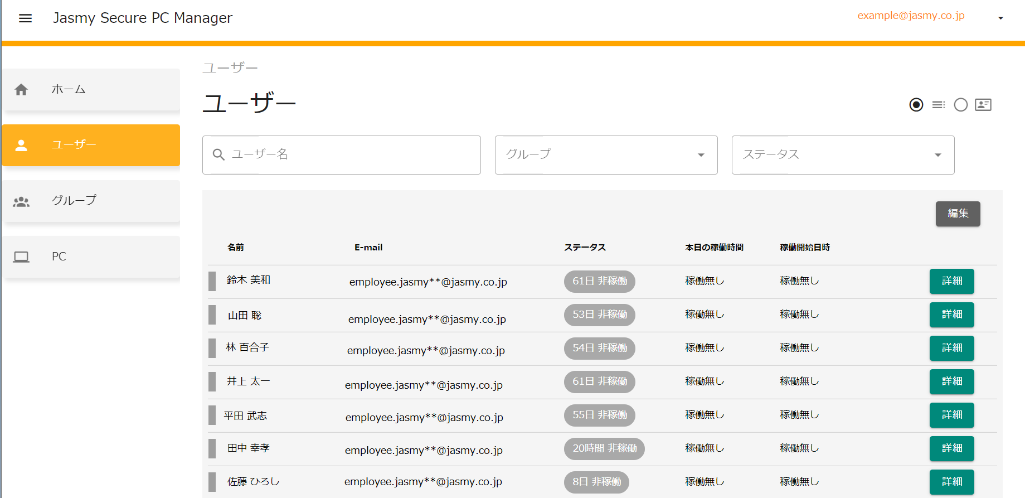Open 詳細 for 林 百合子

point(952,348)
